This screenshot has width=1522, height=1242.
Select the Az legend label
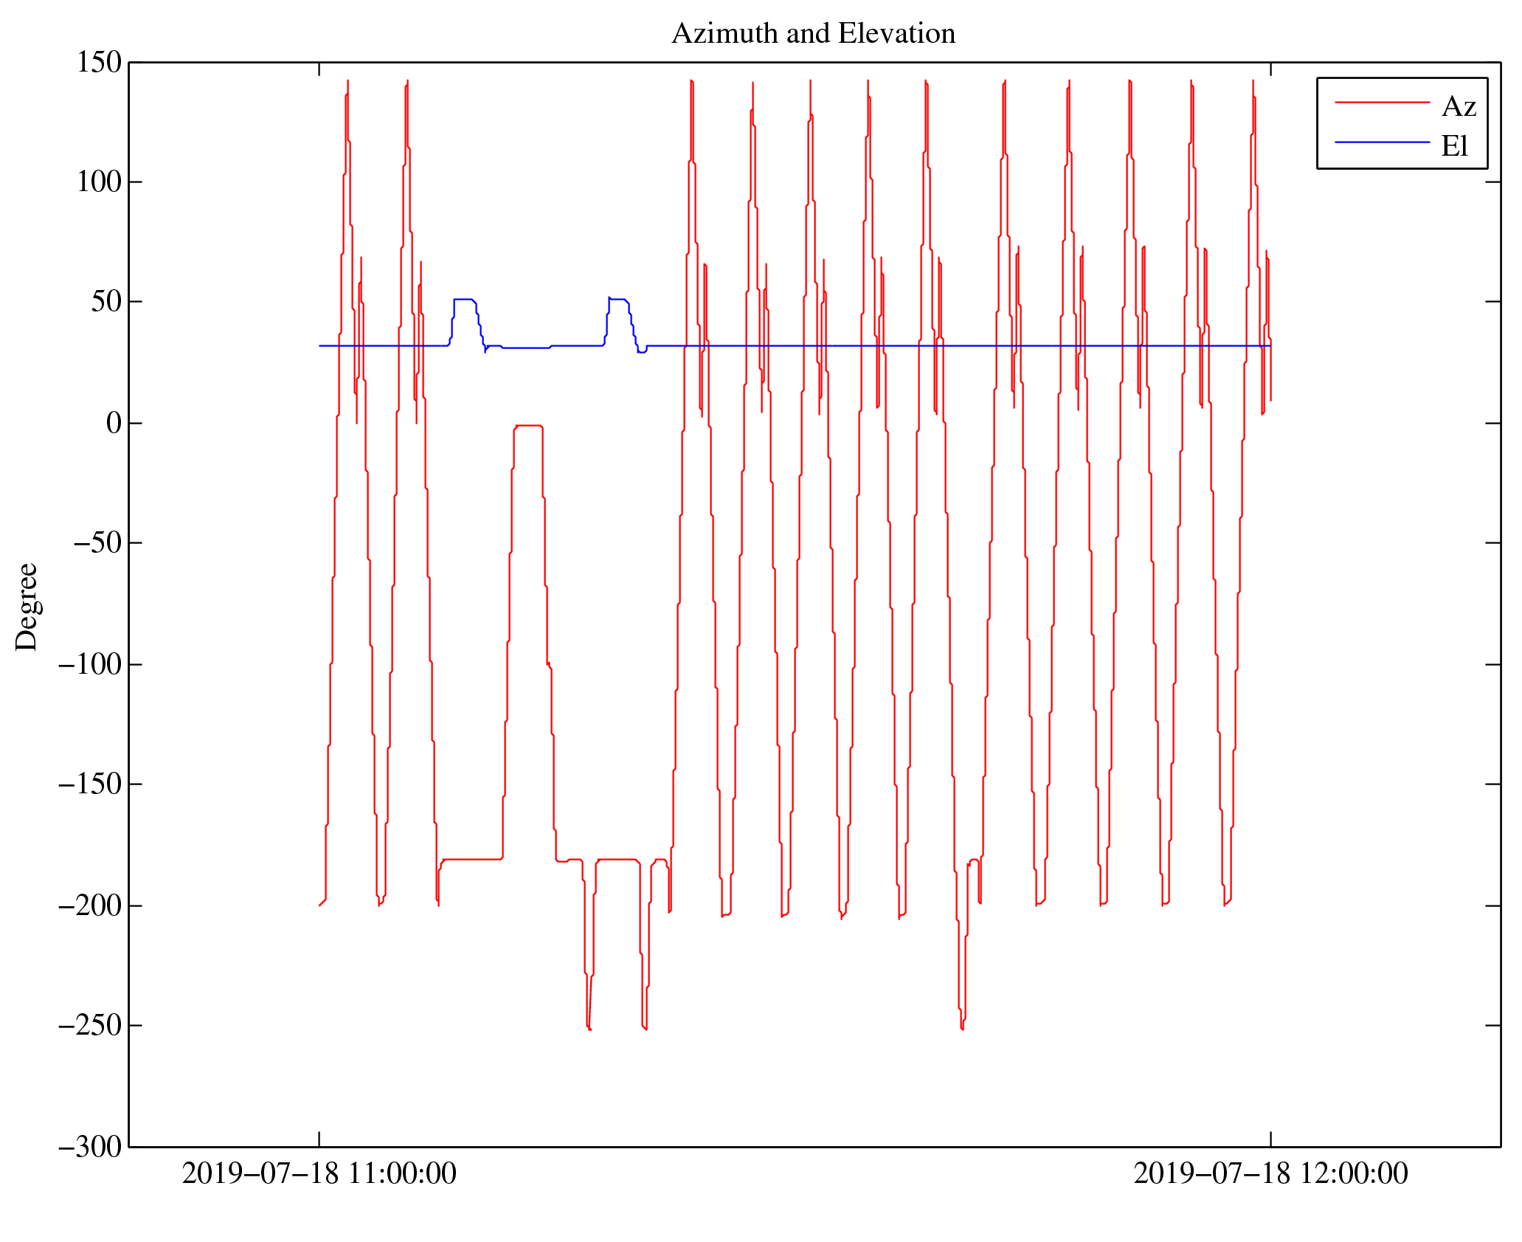point(1459,107)
